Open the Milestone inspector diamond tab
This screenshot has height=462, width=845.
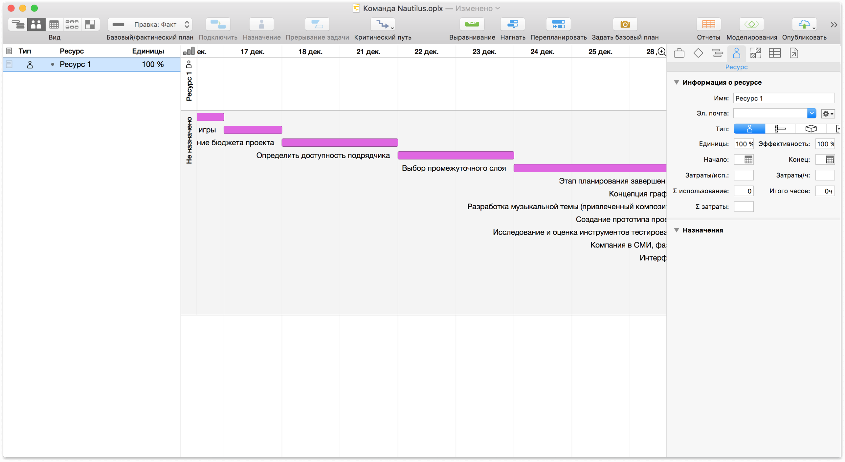click(x=698, y=53)
